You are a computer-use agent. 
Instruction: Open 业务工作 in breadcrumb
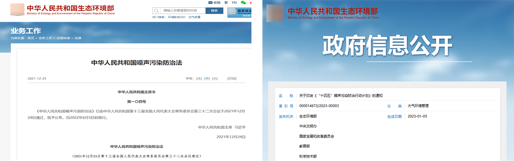[x=45, y=38]
